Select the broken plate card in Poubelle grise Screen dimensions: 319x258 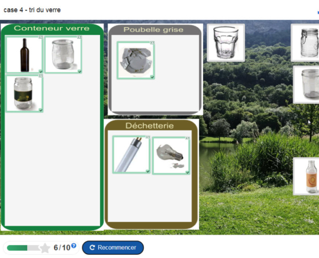[136, 61]
